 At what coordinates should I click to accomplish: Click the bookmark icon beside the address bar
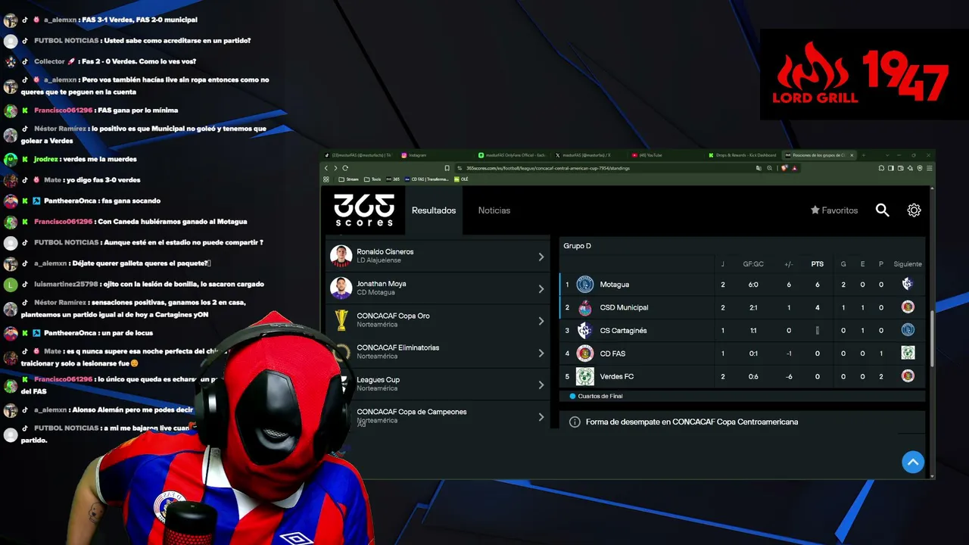click(x=447, y=168)
